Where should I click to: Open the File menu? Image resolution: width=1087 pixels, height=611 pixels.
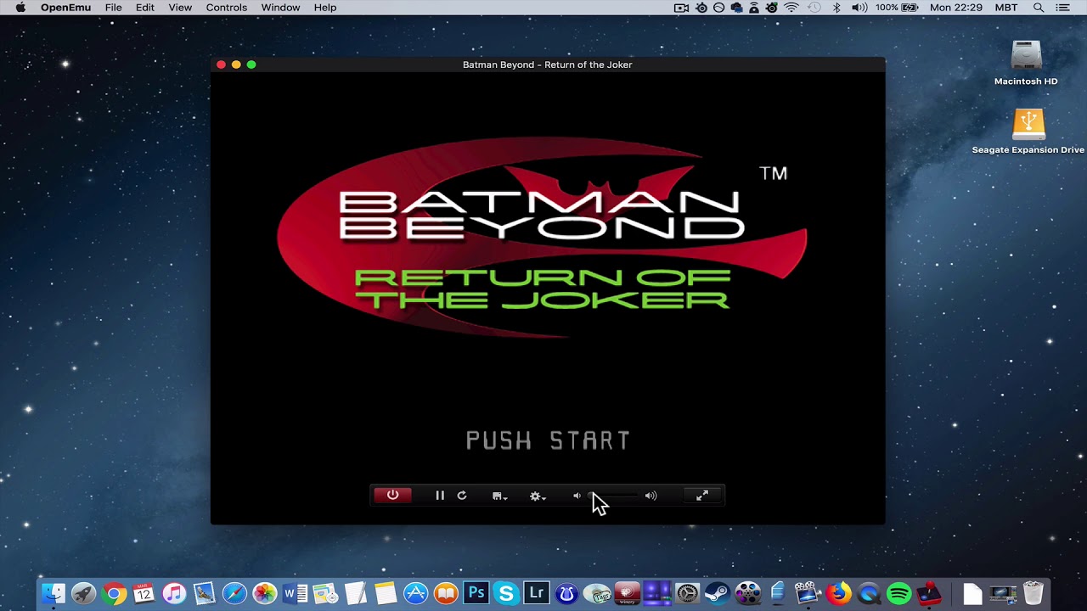coord(113,8)
